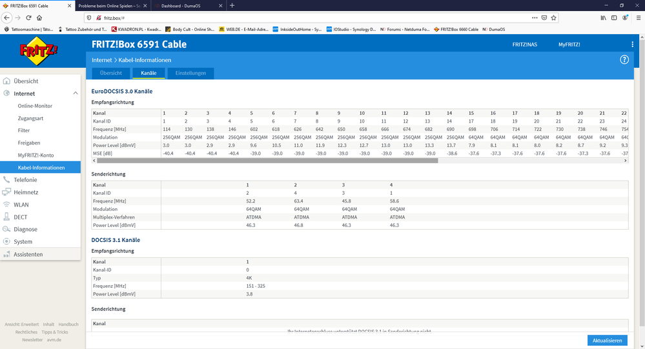Click the Newsletter footer link

pyautogui.click(x=32, y=340)
